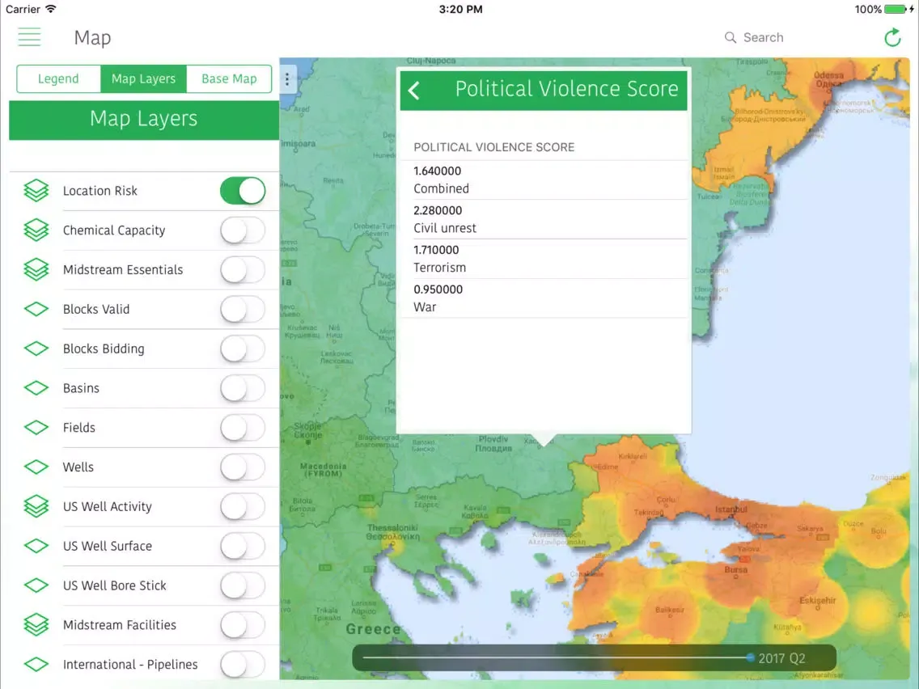Tap the International - Pipelines layer icon
Viewport: 919px width, 689px height.
[x=36, y=665]
